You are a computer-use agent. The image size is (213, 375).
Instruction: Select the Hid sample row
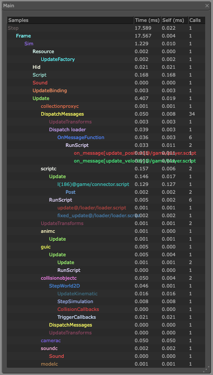pos(106,67)
